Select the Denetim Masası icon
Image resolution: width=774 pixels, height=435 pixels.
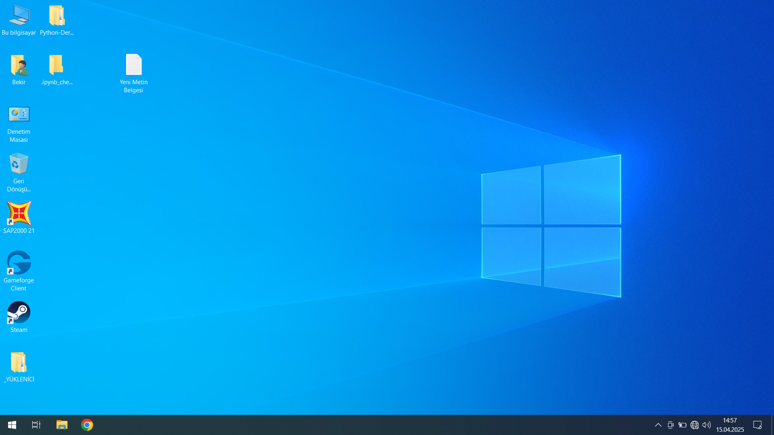[19, 115]
